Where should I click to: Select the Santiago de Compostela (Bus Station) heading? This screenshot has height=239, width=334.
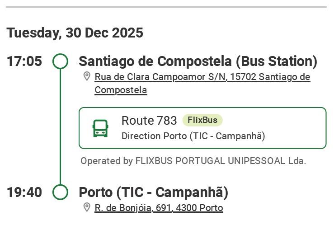click(x=198, y=61)
